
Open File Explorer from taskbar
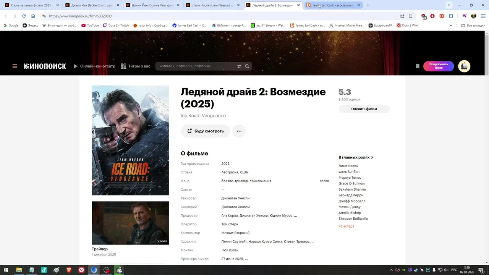[19, 270]
